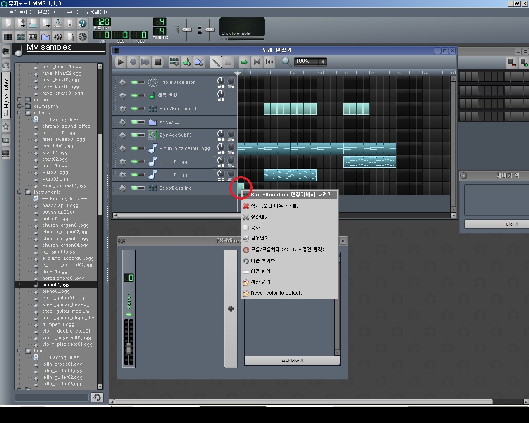Adjust the master volume slider
Viewport: 529px width, 423px height.
[186, 30]
